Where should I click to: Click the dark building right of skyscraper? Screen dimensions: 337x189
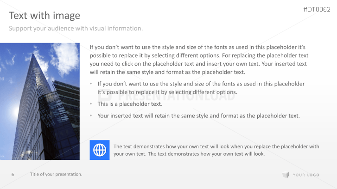tap(69, 111)
